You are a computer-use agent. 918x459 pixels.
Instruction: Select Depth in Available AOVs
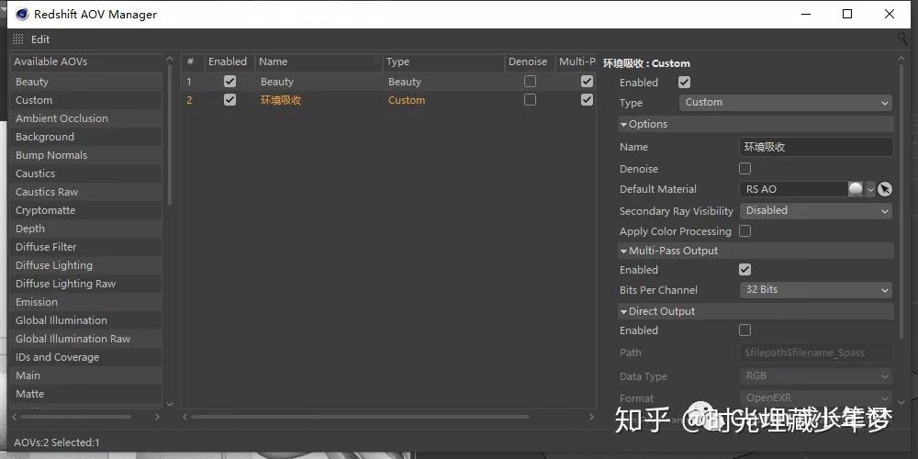click(86, 229)
